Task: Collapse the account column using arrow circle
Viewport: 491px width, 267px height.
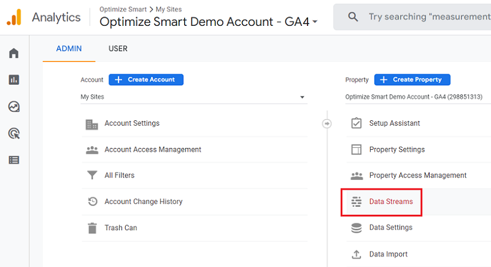Action: pos(327,123)
